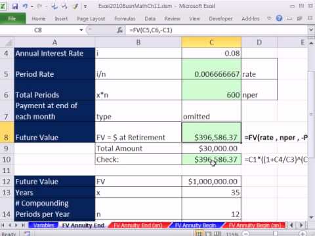Minimize the workbook window in ribbon row
Viewport: 315px width, 236px height.
(289, 18)
